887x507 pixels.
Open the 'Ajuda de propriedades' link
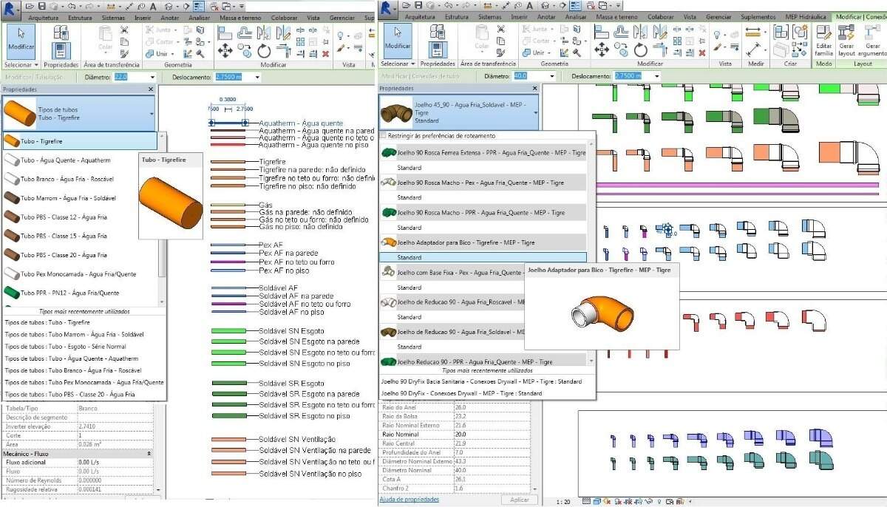tap(409, 500)
